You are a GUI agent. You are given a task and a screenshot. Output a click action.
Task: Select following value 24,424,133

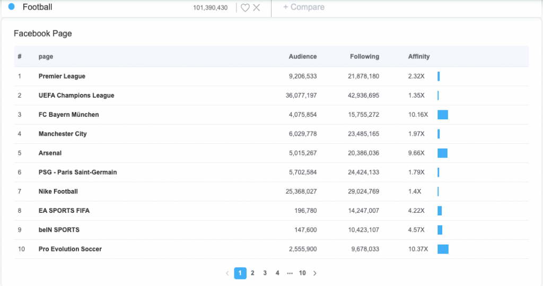(363, 172)
